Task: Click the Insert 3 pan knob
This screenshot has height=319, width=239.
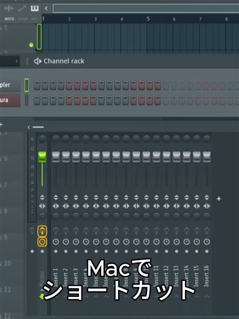Action: 76,139
